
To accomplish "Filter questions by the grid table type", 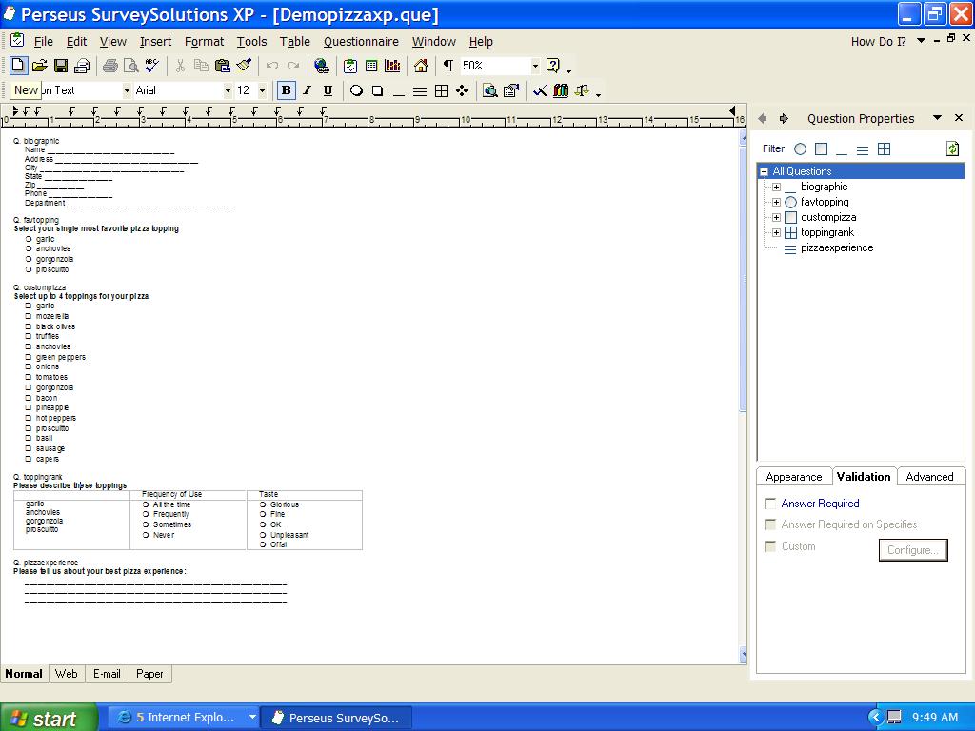I will click(x=884, y=149).
